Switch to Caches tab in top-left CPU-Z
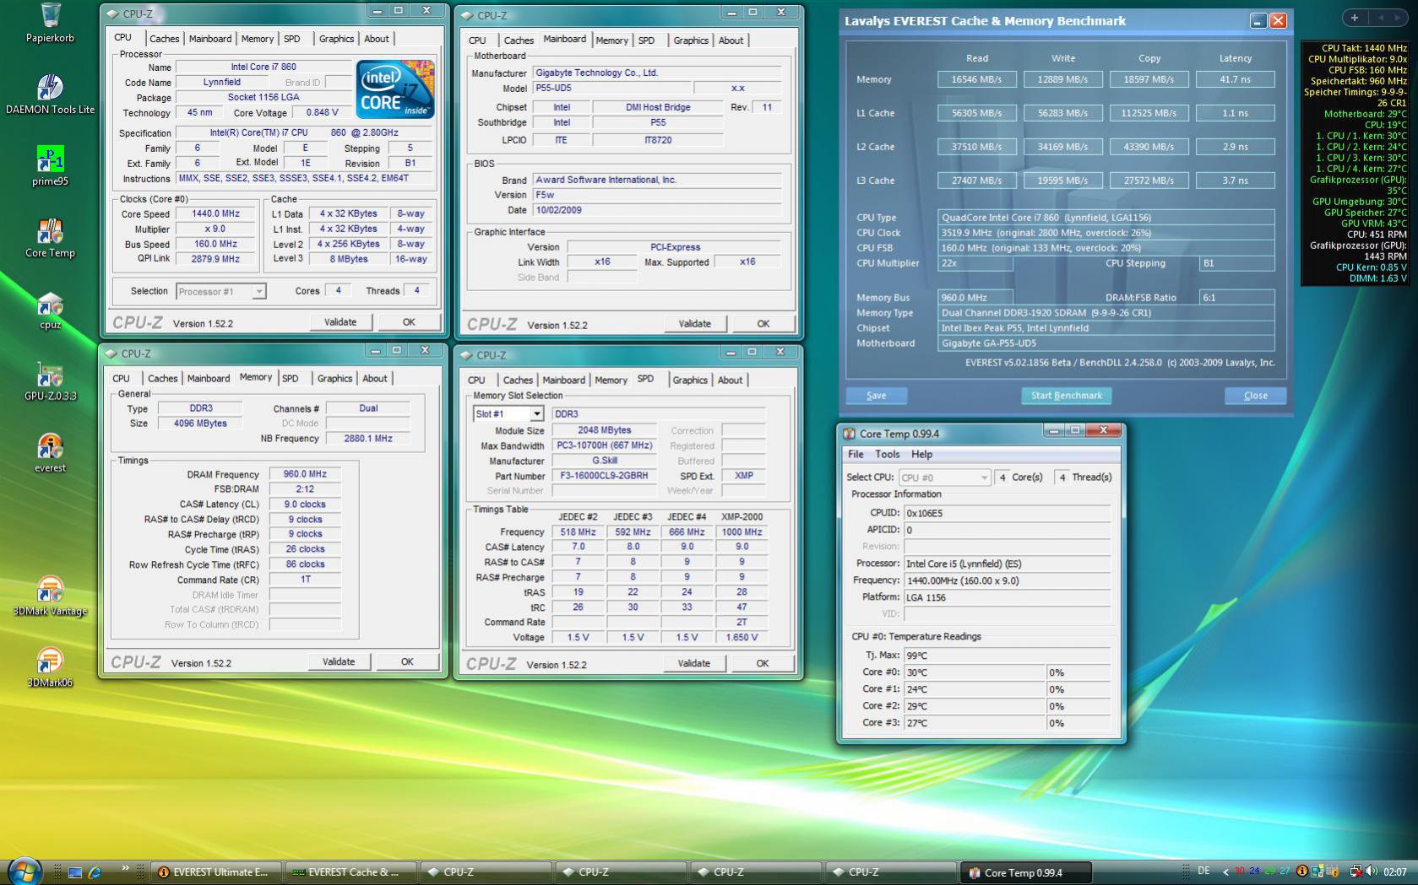Viewport: 1418px width, 885px height. [x=164, y=39]
